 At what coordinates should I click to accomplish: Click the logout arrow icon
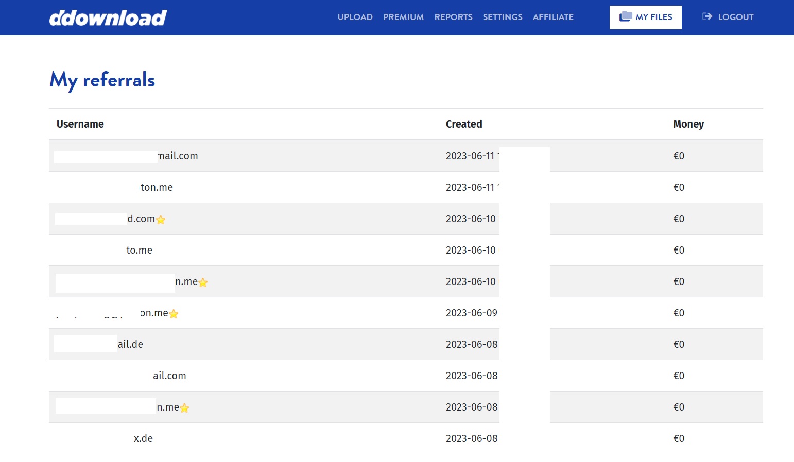pos(707,16)
